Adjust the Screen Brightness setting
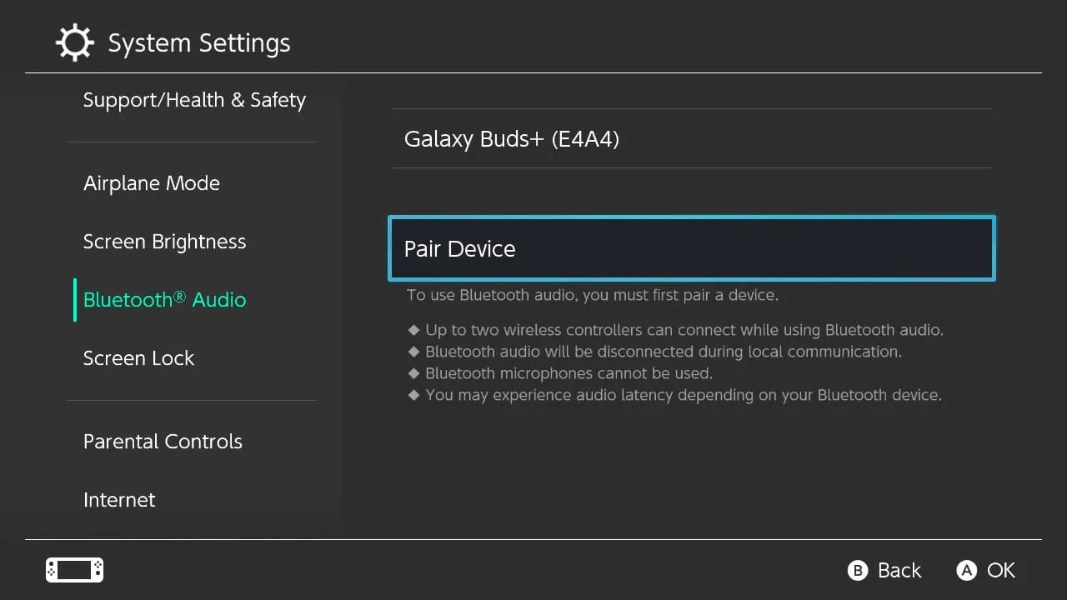This screenshot has width=1067, height=600. pos(164,241)
